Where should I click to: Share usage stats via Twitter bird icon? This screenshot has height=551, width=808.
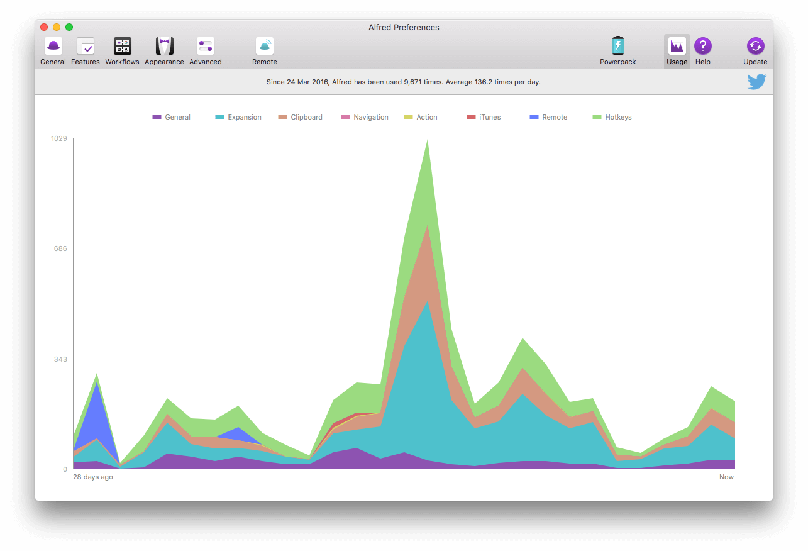tap(756, 82)
